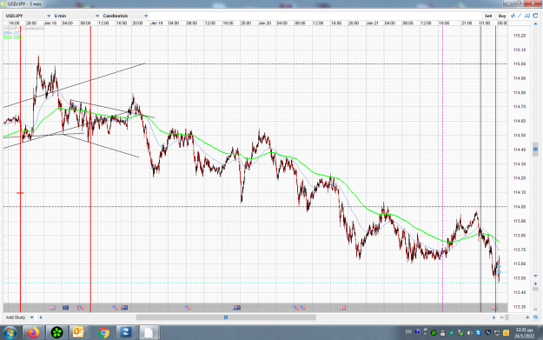The width and height of the screenshot is (543, 340).
Task: Click the vertical price scale slider handle
Action: (x=535, y=149)
